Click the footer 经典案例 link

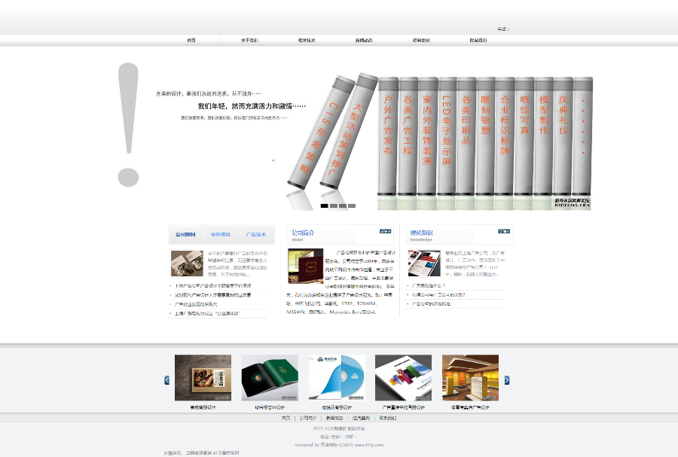(x=361, y=418)
